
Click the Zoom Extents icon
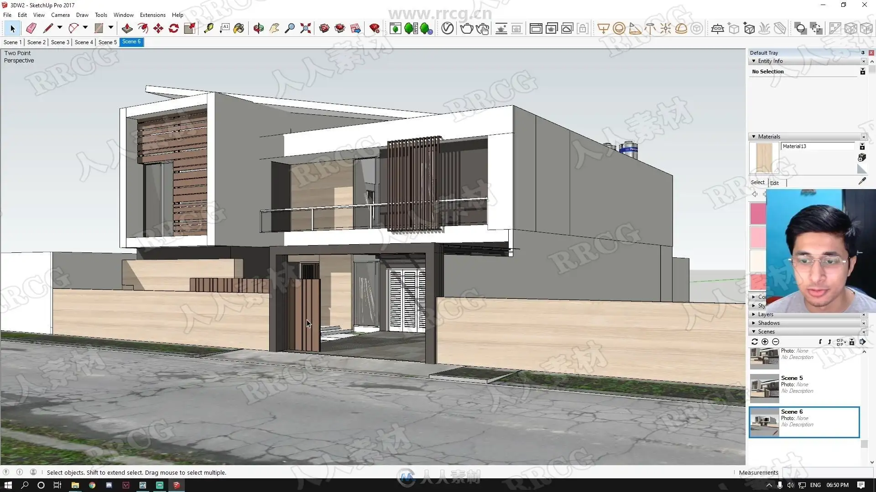coord(306,28)
